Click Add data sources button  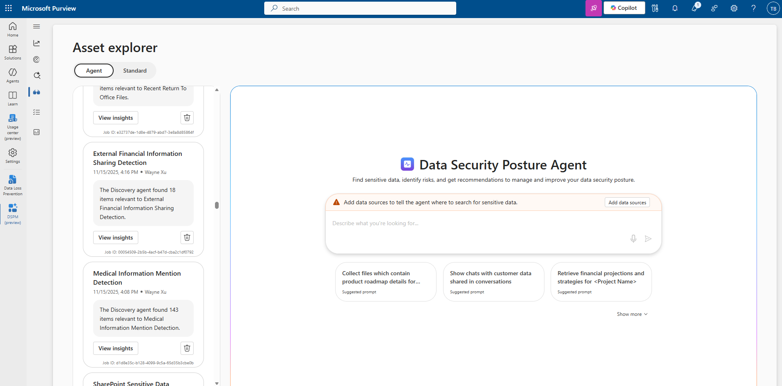coord(627,203)
